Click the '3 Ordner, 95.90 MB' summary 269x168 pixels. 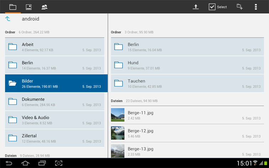tap(139, 32)
